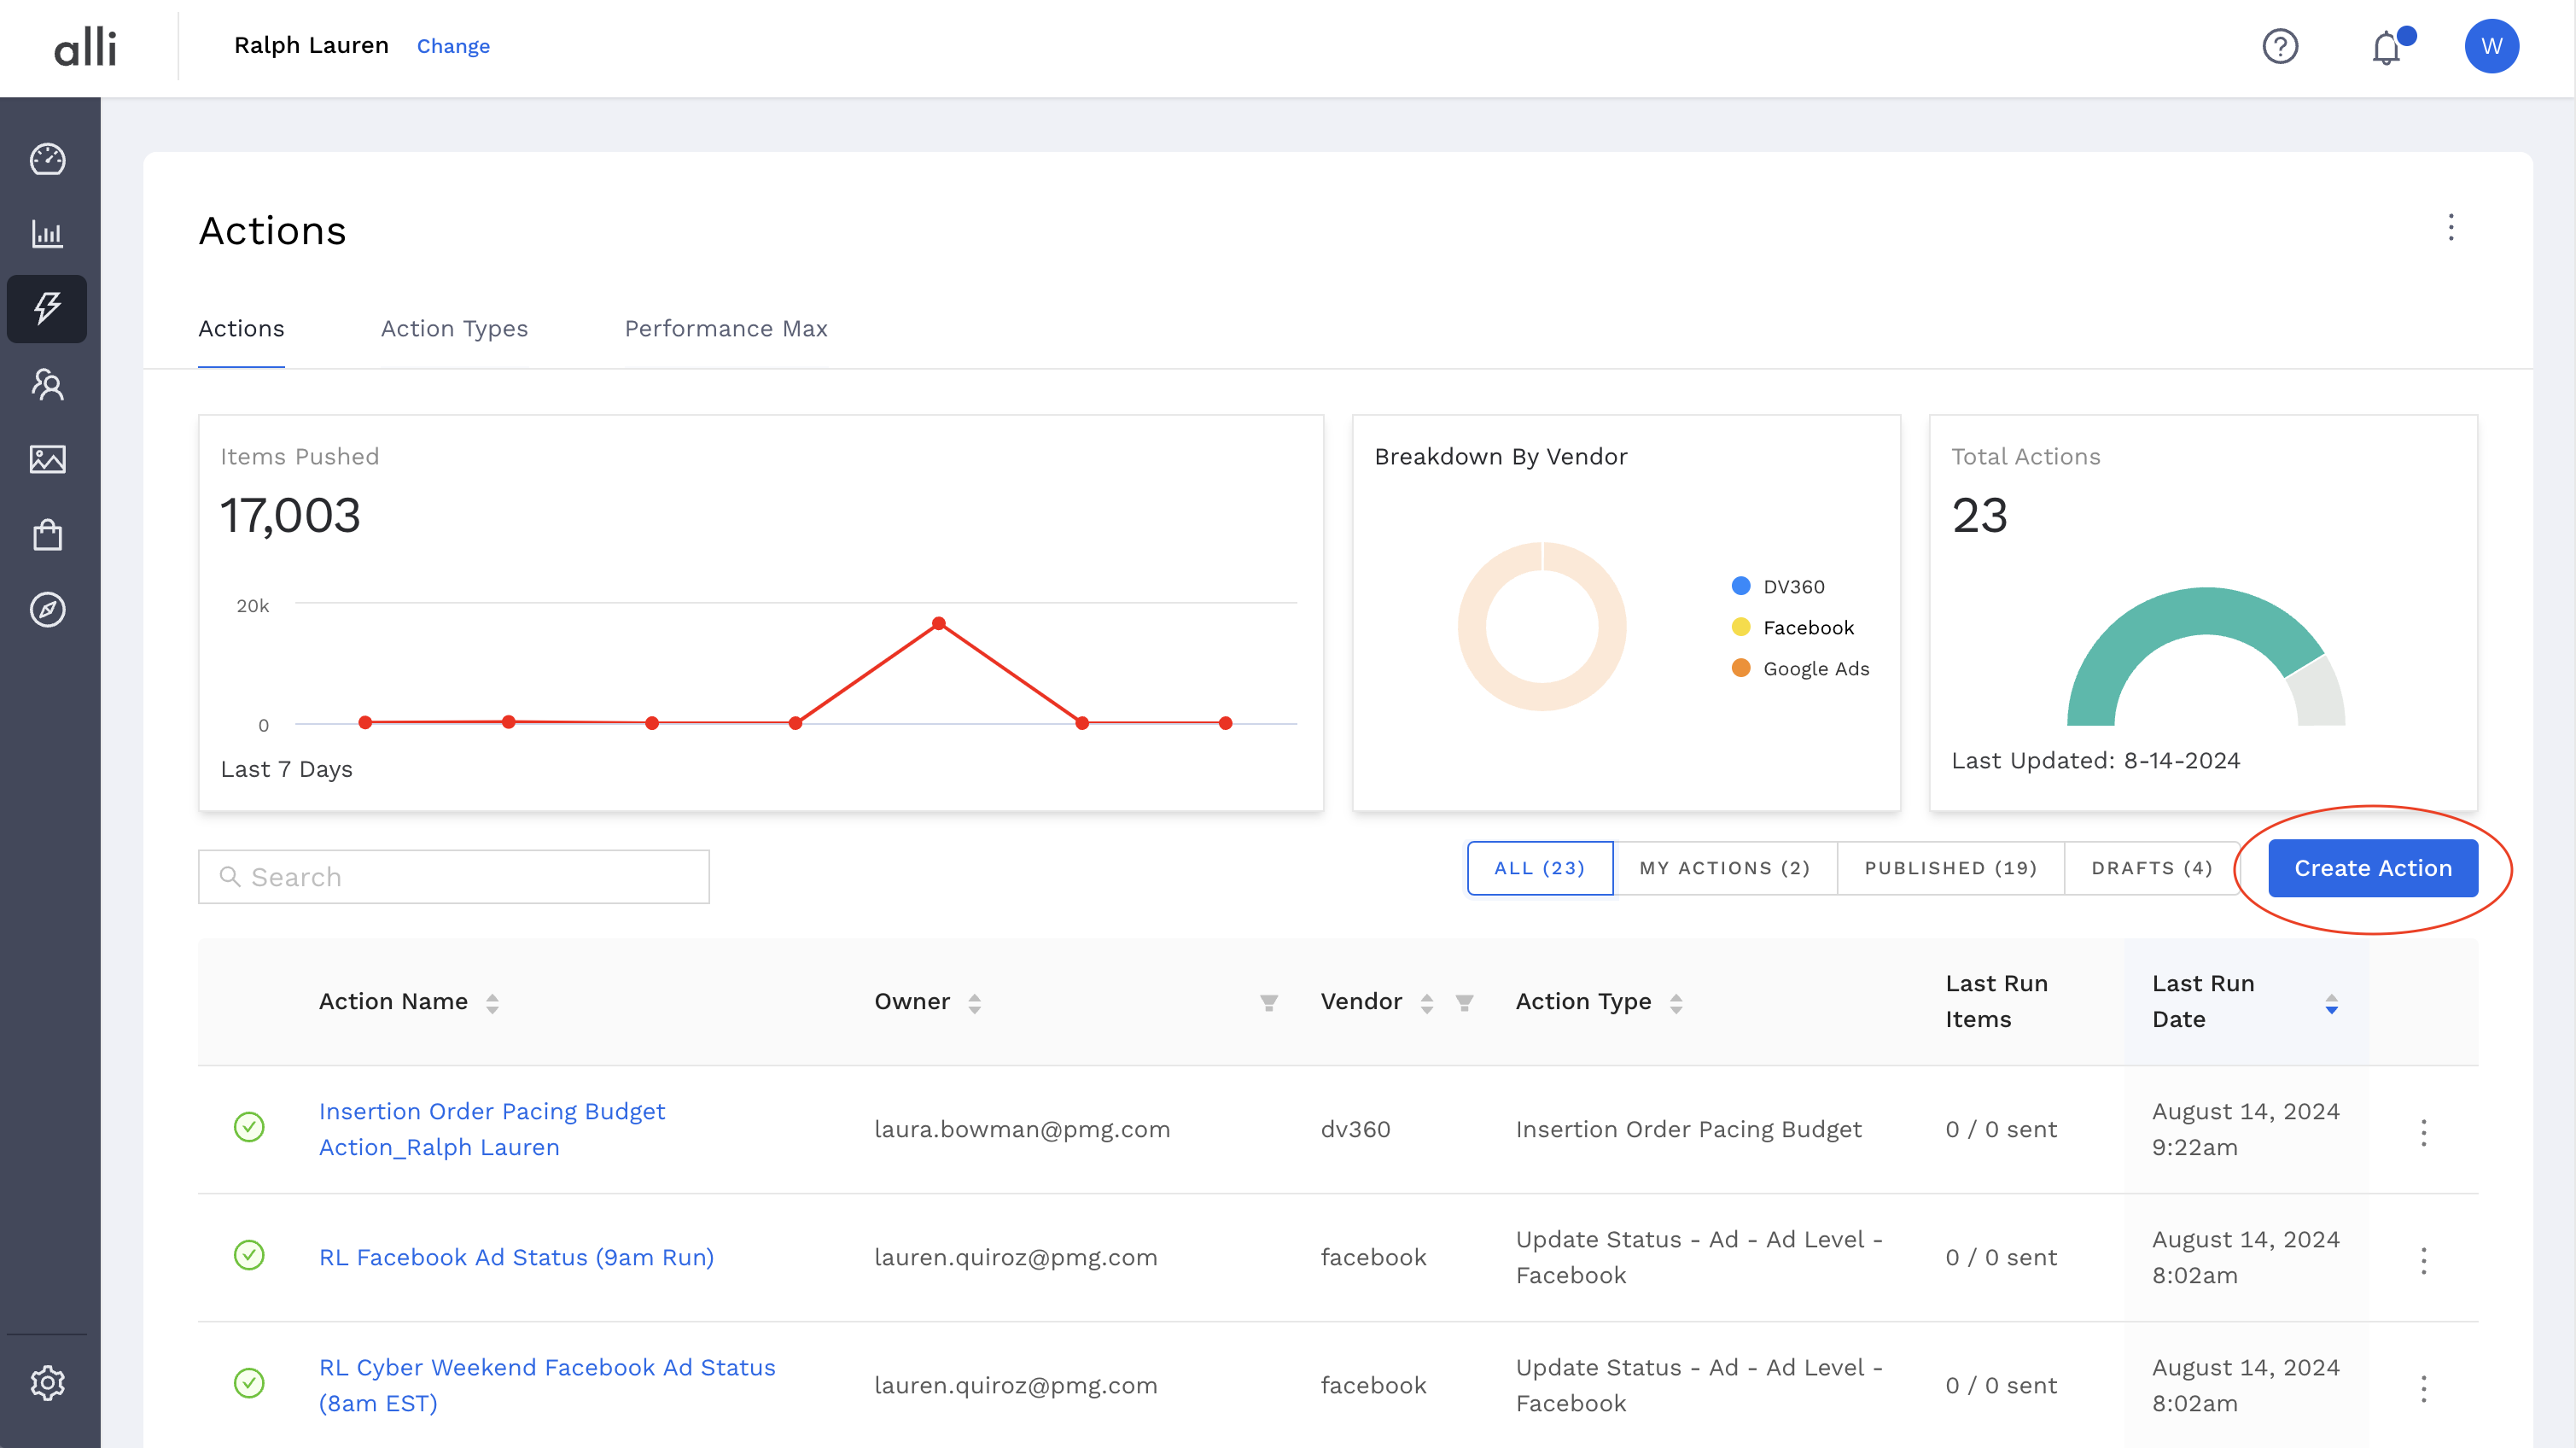The height and width of the screenshot is (1448, 2576).
Task: Click the notifications bell icon
Action: (2386, 47)
